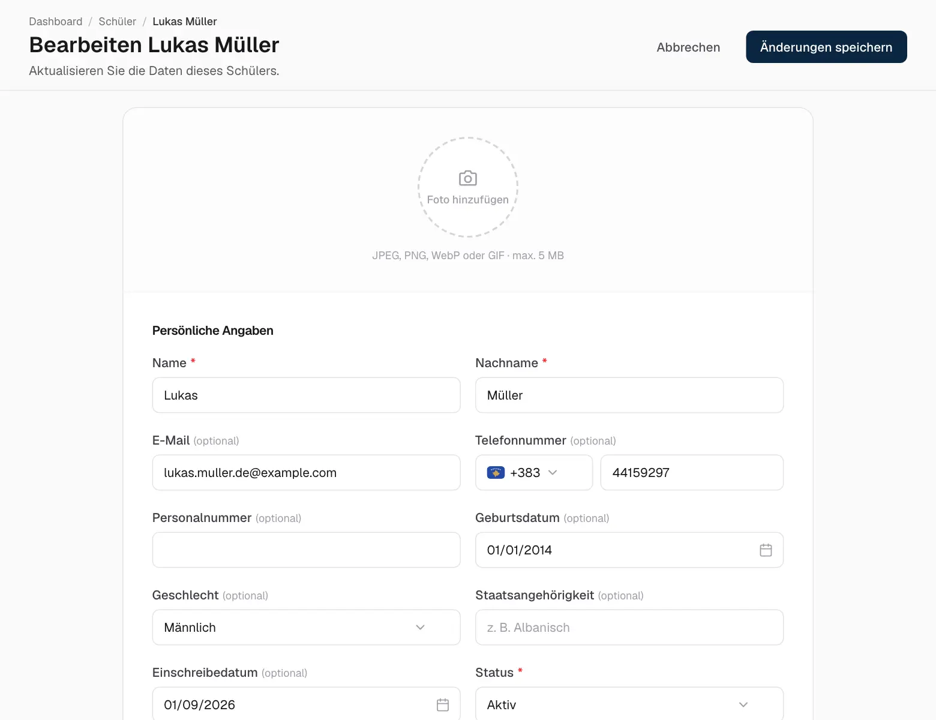Expand the Status dropdown showing Aktiv
936x720 pixels.
tap(629, 704)
